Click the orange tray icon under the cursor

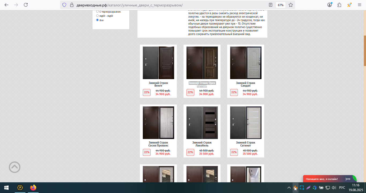pos(295,188)
